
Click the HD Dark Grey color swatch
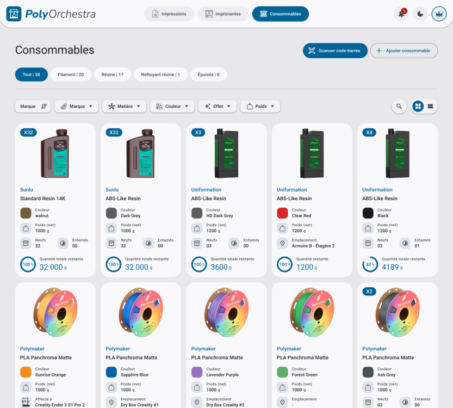tap(197, 213)
